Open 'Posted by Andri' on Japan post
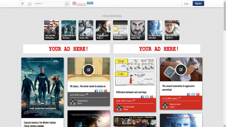Image resolution: width=226 pixels, height=127 pixels. (83, 101)
